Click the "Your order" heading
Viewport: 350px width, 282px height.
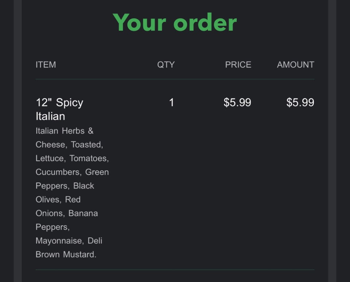175,23
